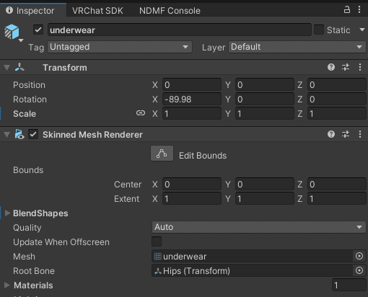Click the mesh grid icon before underwear
The height and width of the screenshot is (297, 368).
point(158,257)
